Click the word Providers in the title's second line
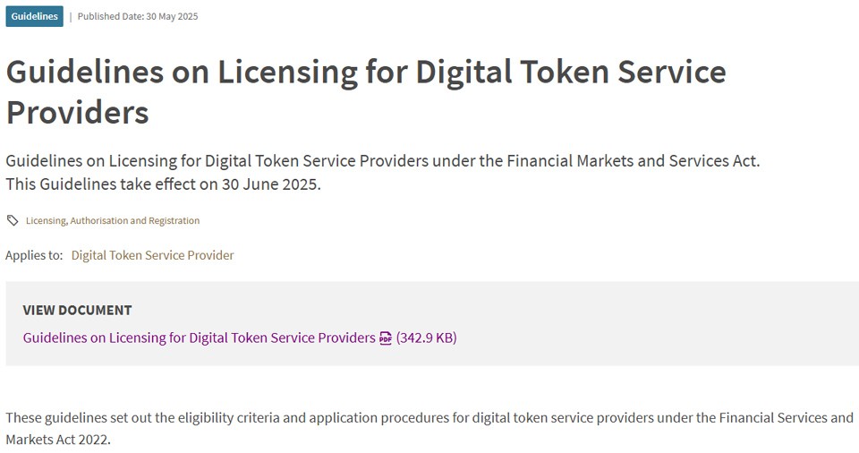859x453 pixels. 77,113
